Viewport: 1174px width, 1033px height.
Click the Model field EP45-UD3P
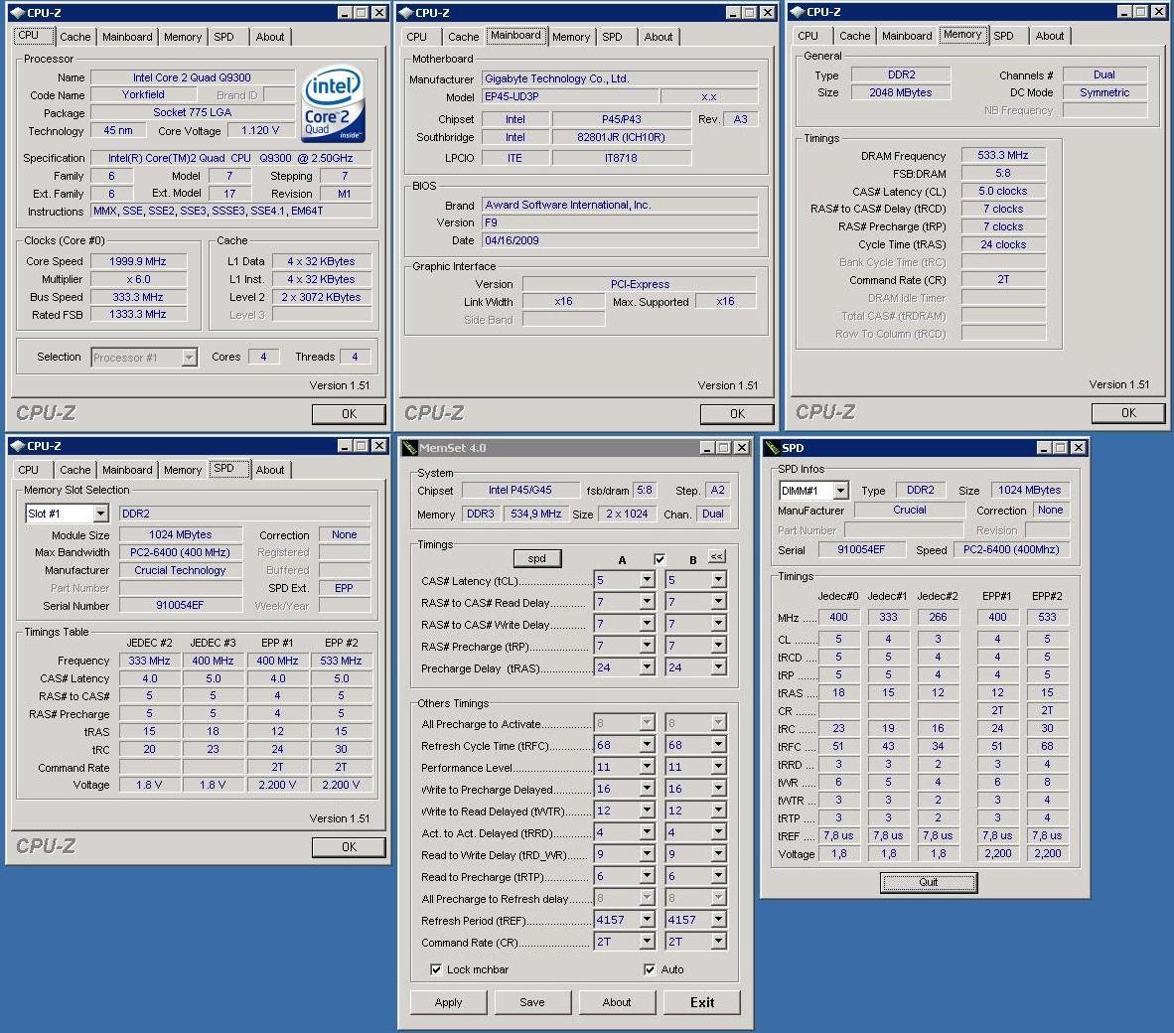[x=570, y=96]
